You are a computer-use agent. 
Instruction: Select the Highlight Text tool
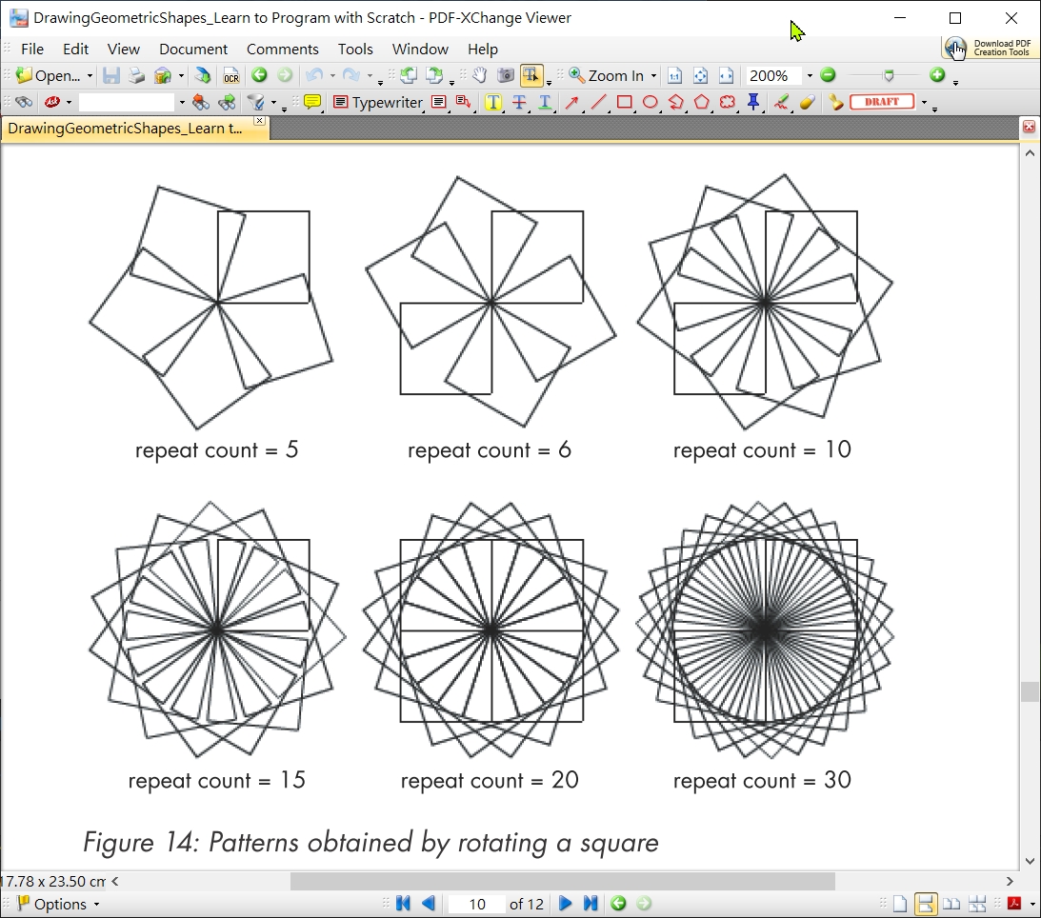[x=492, y=102]
